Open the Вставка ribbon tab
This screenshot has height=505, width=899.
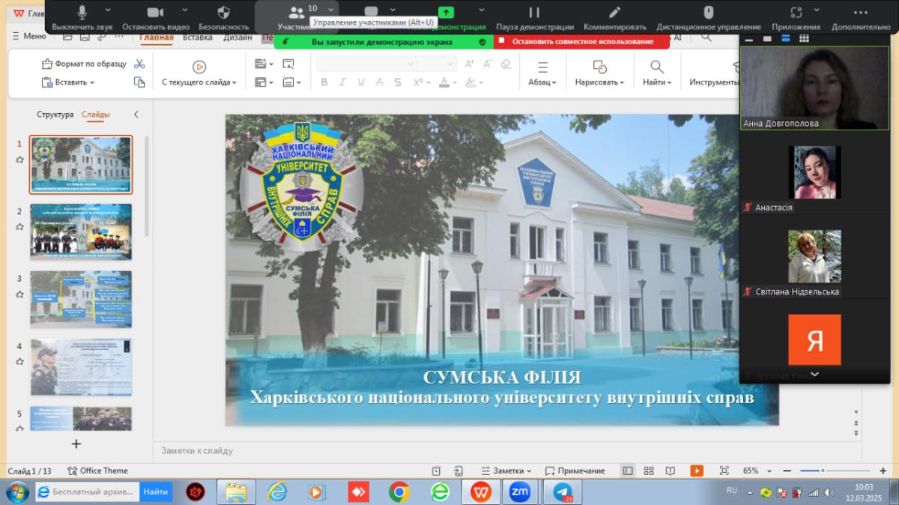coord(198,37)
